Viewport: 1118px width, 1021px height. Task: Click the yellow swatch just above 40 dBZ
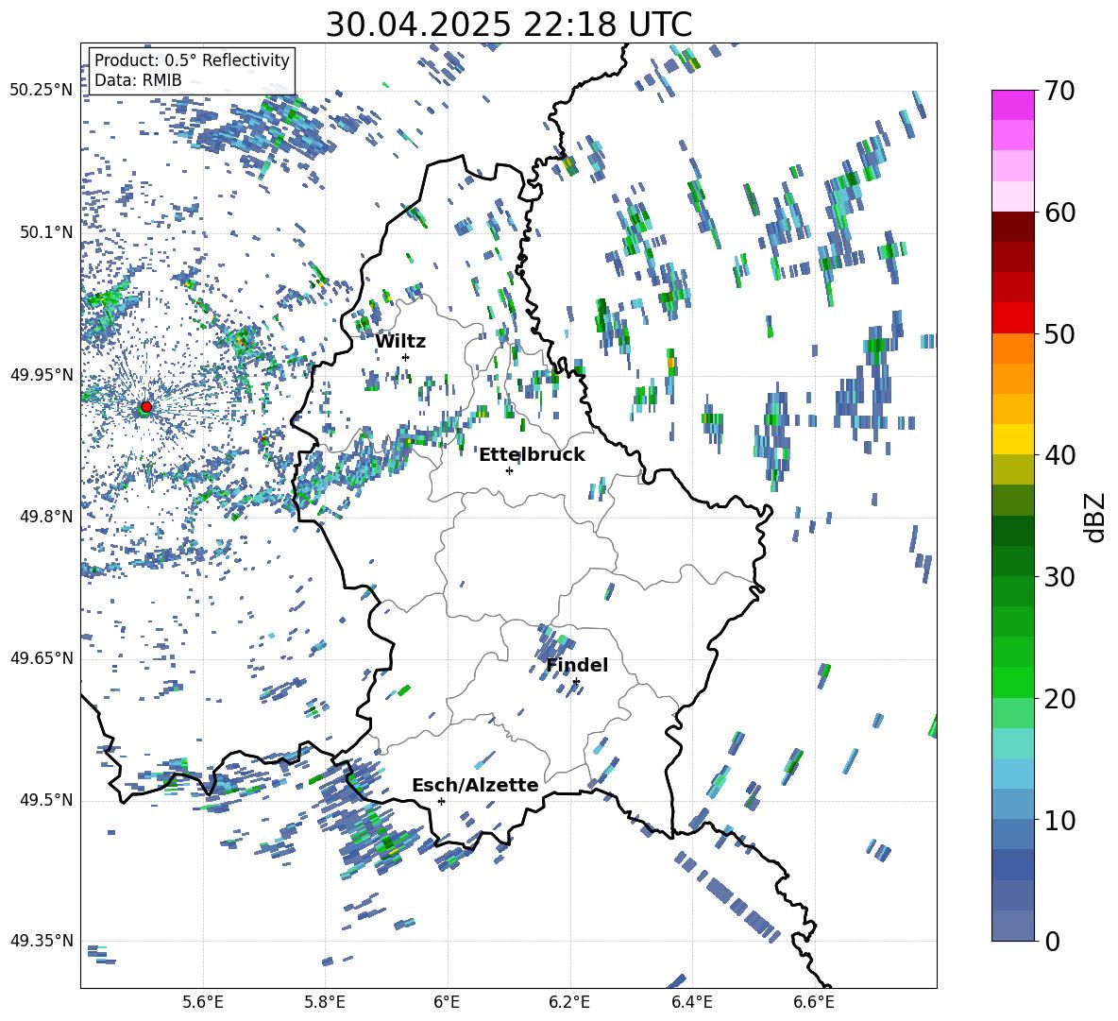coord(1013,439)
